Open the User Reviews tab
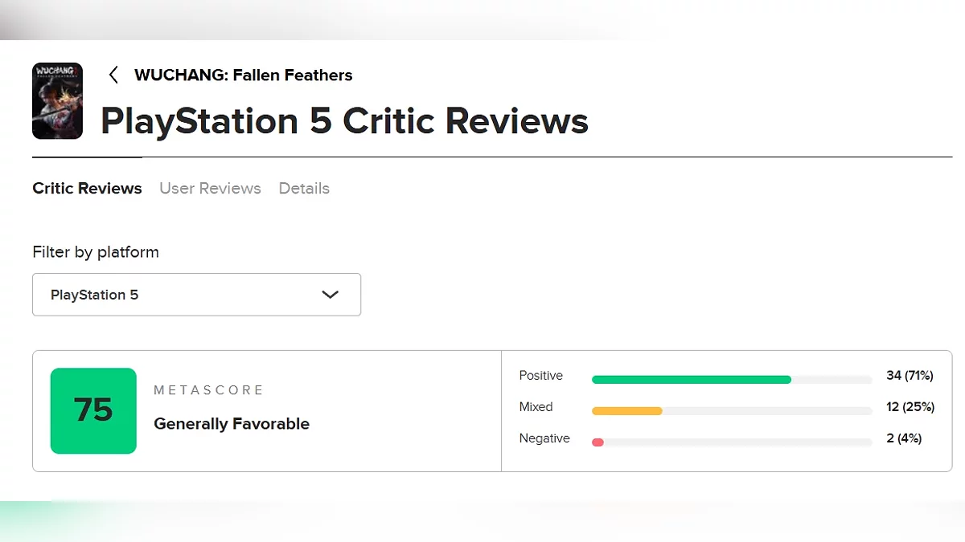 click(210, 189)
